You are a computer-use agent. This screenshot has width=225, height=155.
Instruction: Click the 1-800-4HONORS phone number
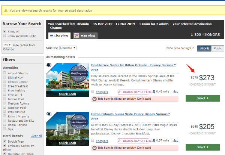(x=205, y=35)
